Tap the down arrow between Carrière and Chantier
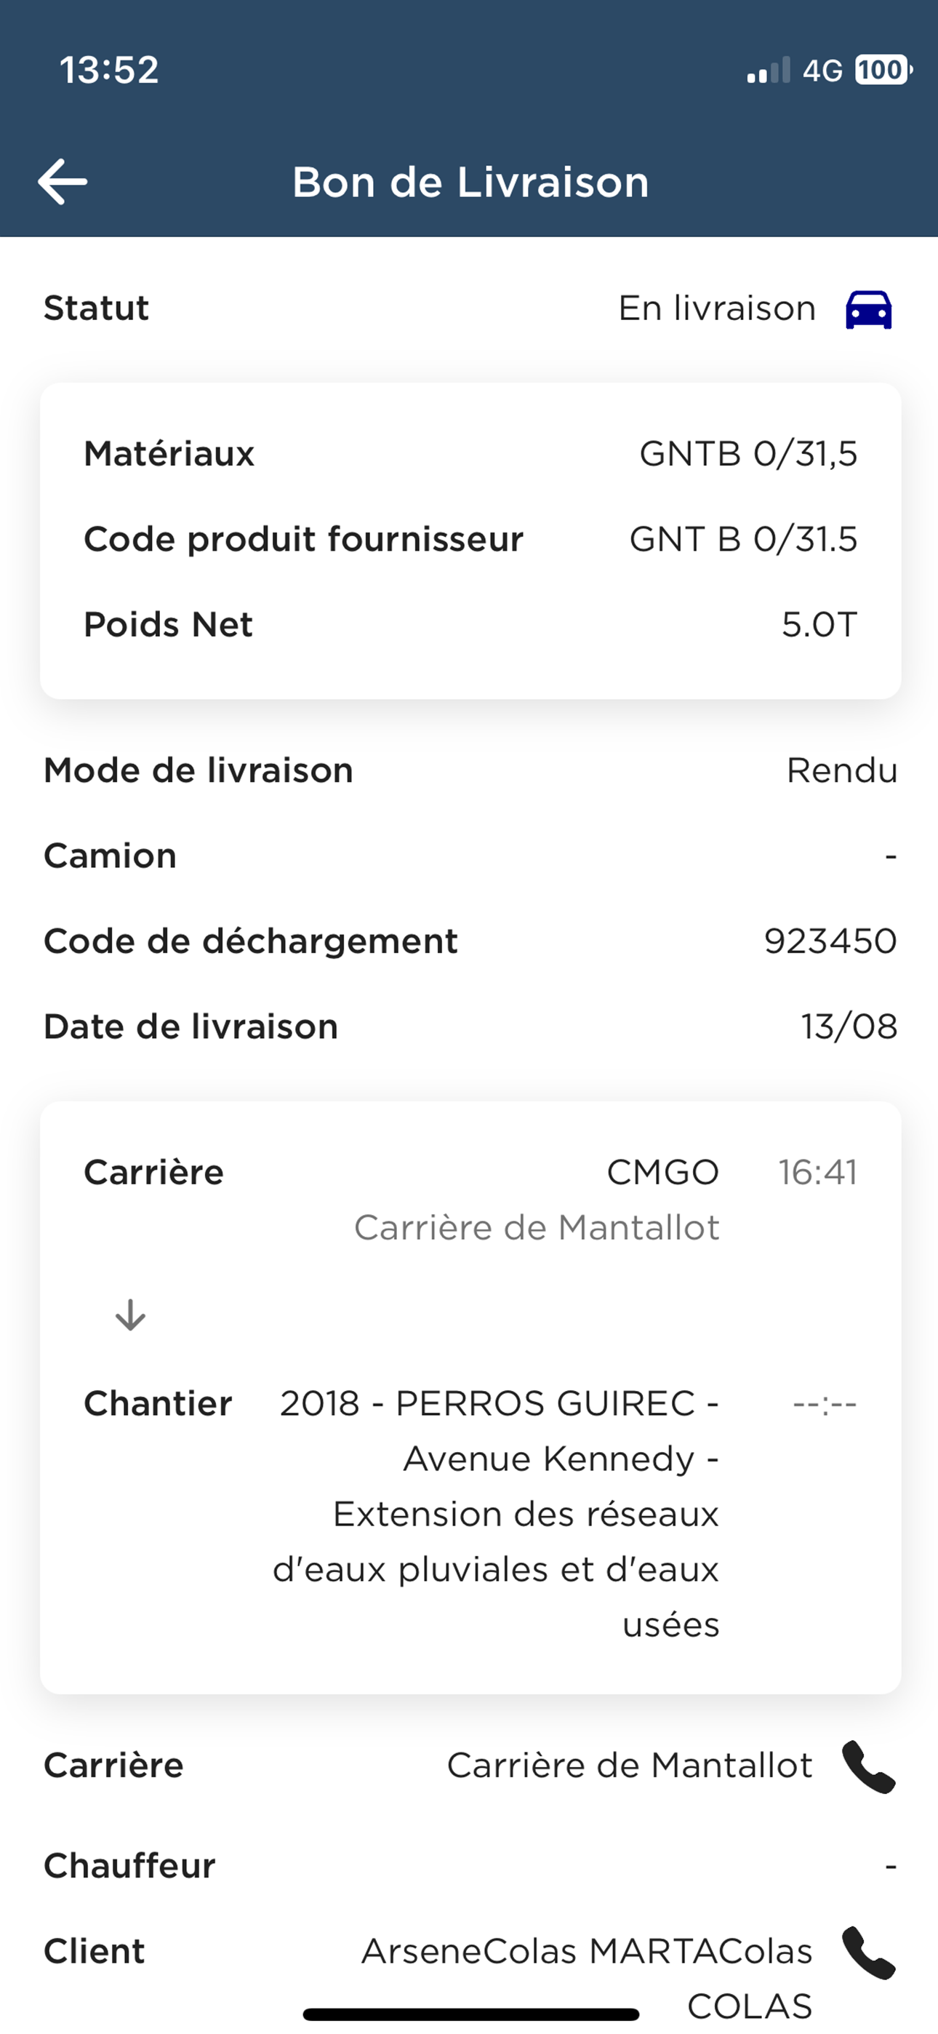This screenshot has height=2034, width=938. [x=130, y=1315]
